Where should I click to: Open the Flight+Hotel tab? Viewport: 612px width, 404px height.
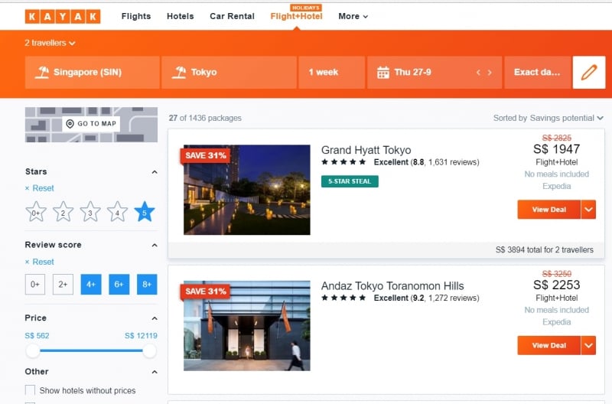pos(296,16)
